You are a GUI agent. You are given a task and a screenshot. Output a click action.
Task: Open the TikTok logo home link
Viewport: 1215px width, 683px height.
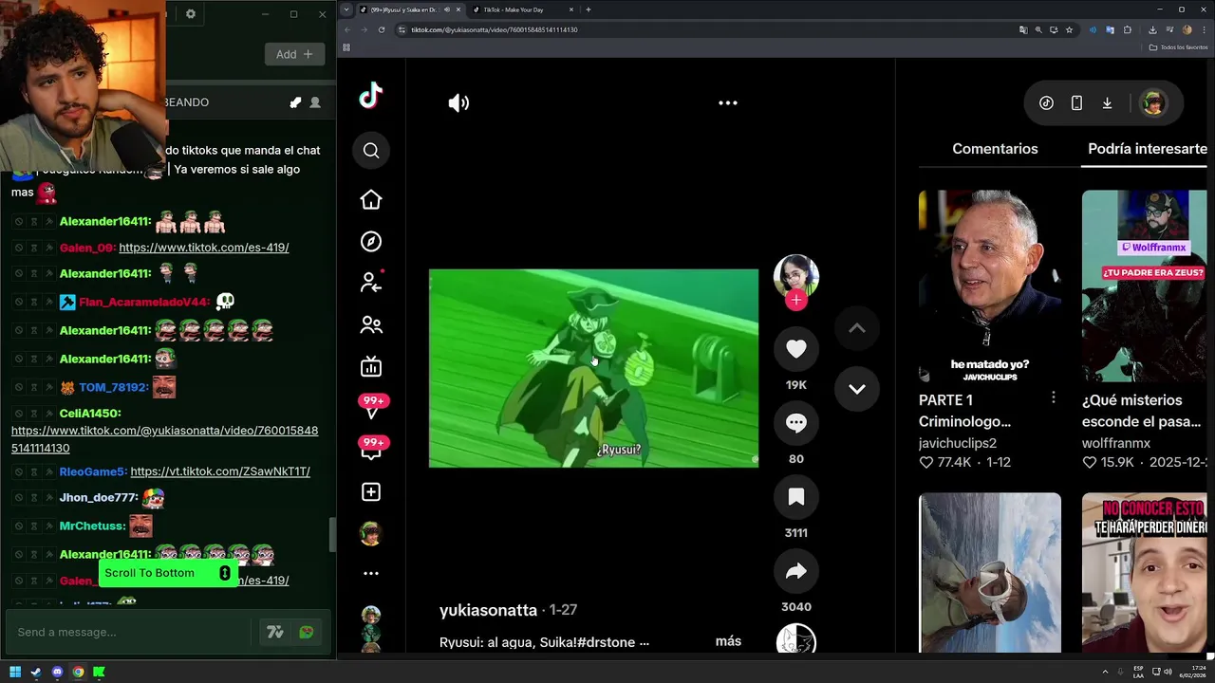(371, 95)
